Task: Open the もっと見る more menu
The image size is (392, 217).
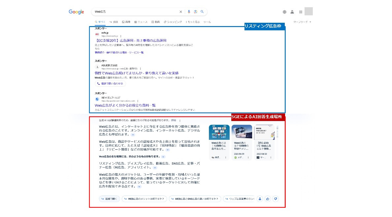Action: coord(193,22)
